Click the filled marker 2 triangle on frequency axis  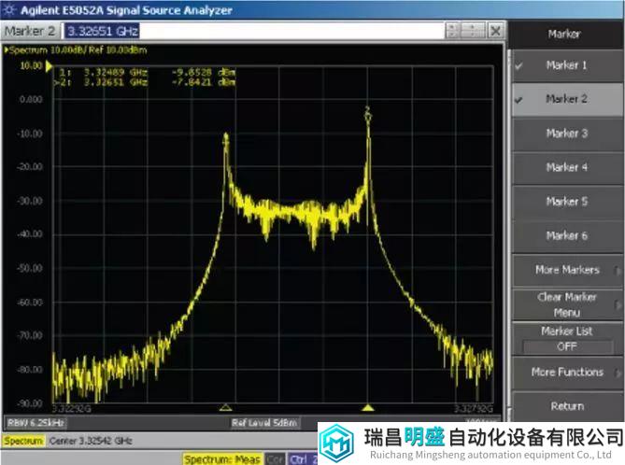pos(368,407)
